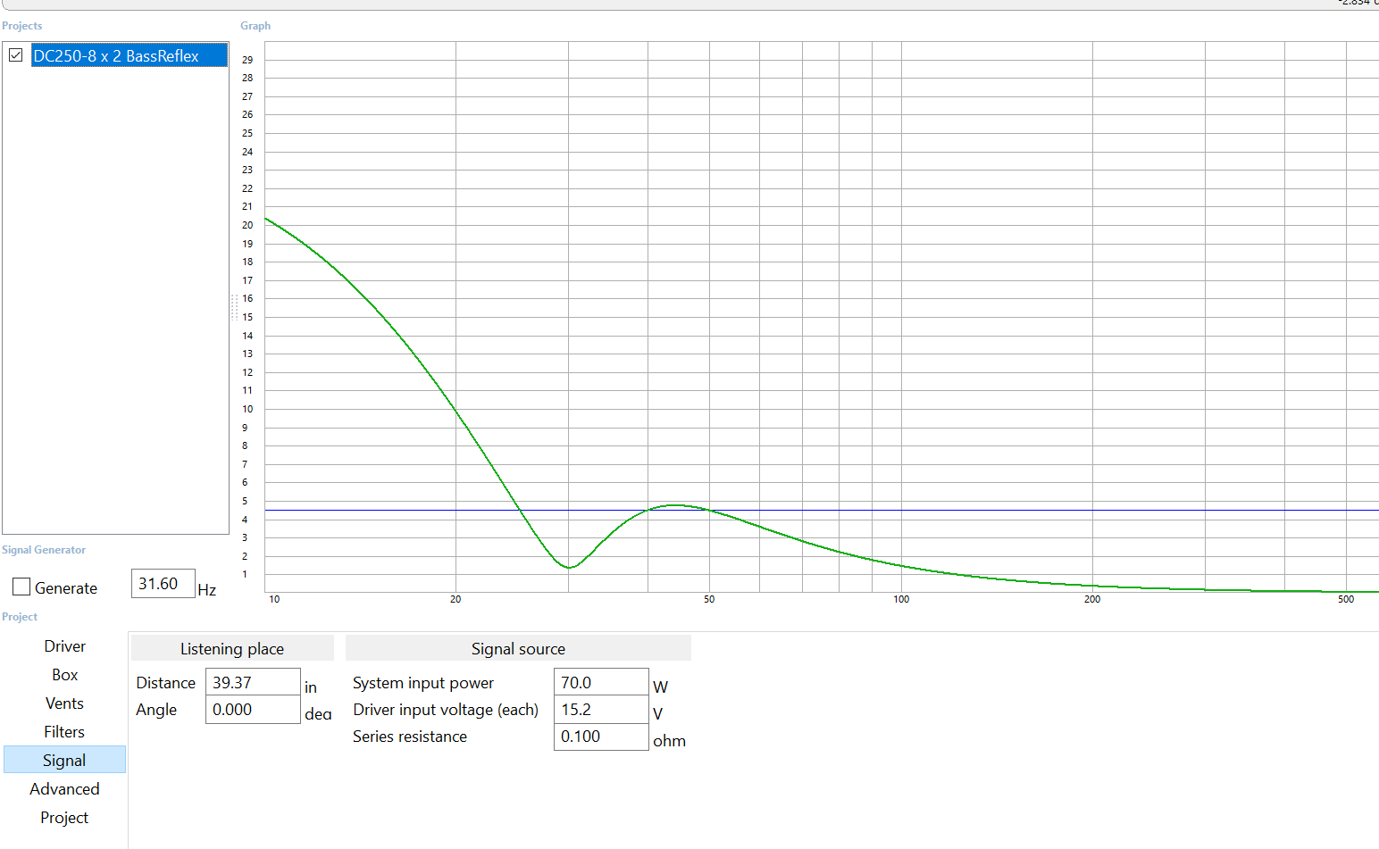Click the 200 Hz axis label
This screenshot has height=849, width=1379.
[x=1092, y=599]
